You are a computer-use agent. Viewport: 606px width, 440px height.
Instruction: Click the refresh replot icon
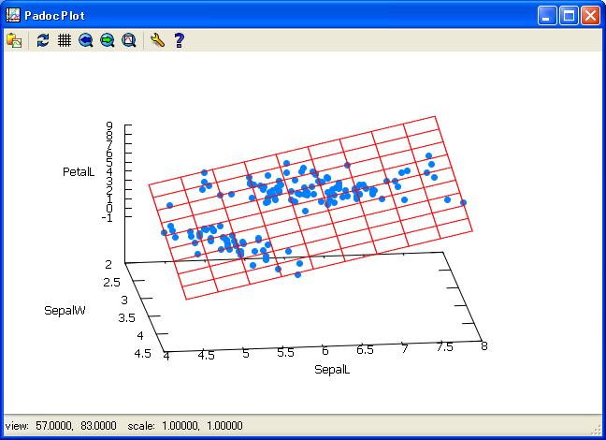(x=43, y=40)
